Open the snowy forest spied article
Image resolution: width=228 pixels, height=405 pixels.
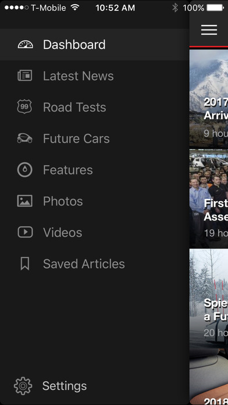click(x=209, y=297)
